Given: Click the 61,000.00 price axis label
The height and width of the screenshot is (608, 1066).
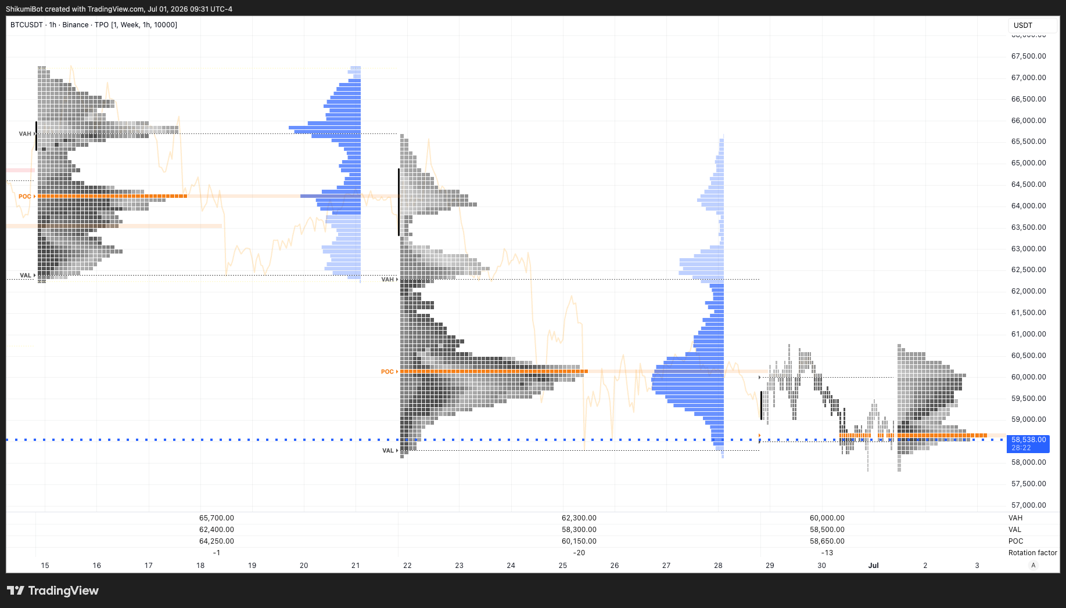Looking at the screenshot, I should [x=1028, y=334].
